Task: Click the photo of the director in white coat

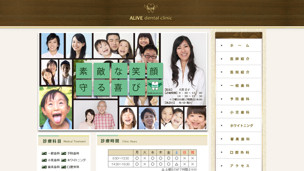Action: click(184, 69)
